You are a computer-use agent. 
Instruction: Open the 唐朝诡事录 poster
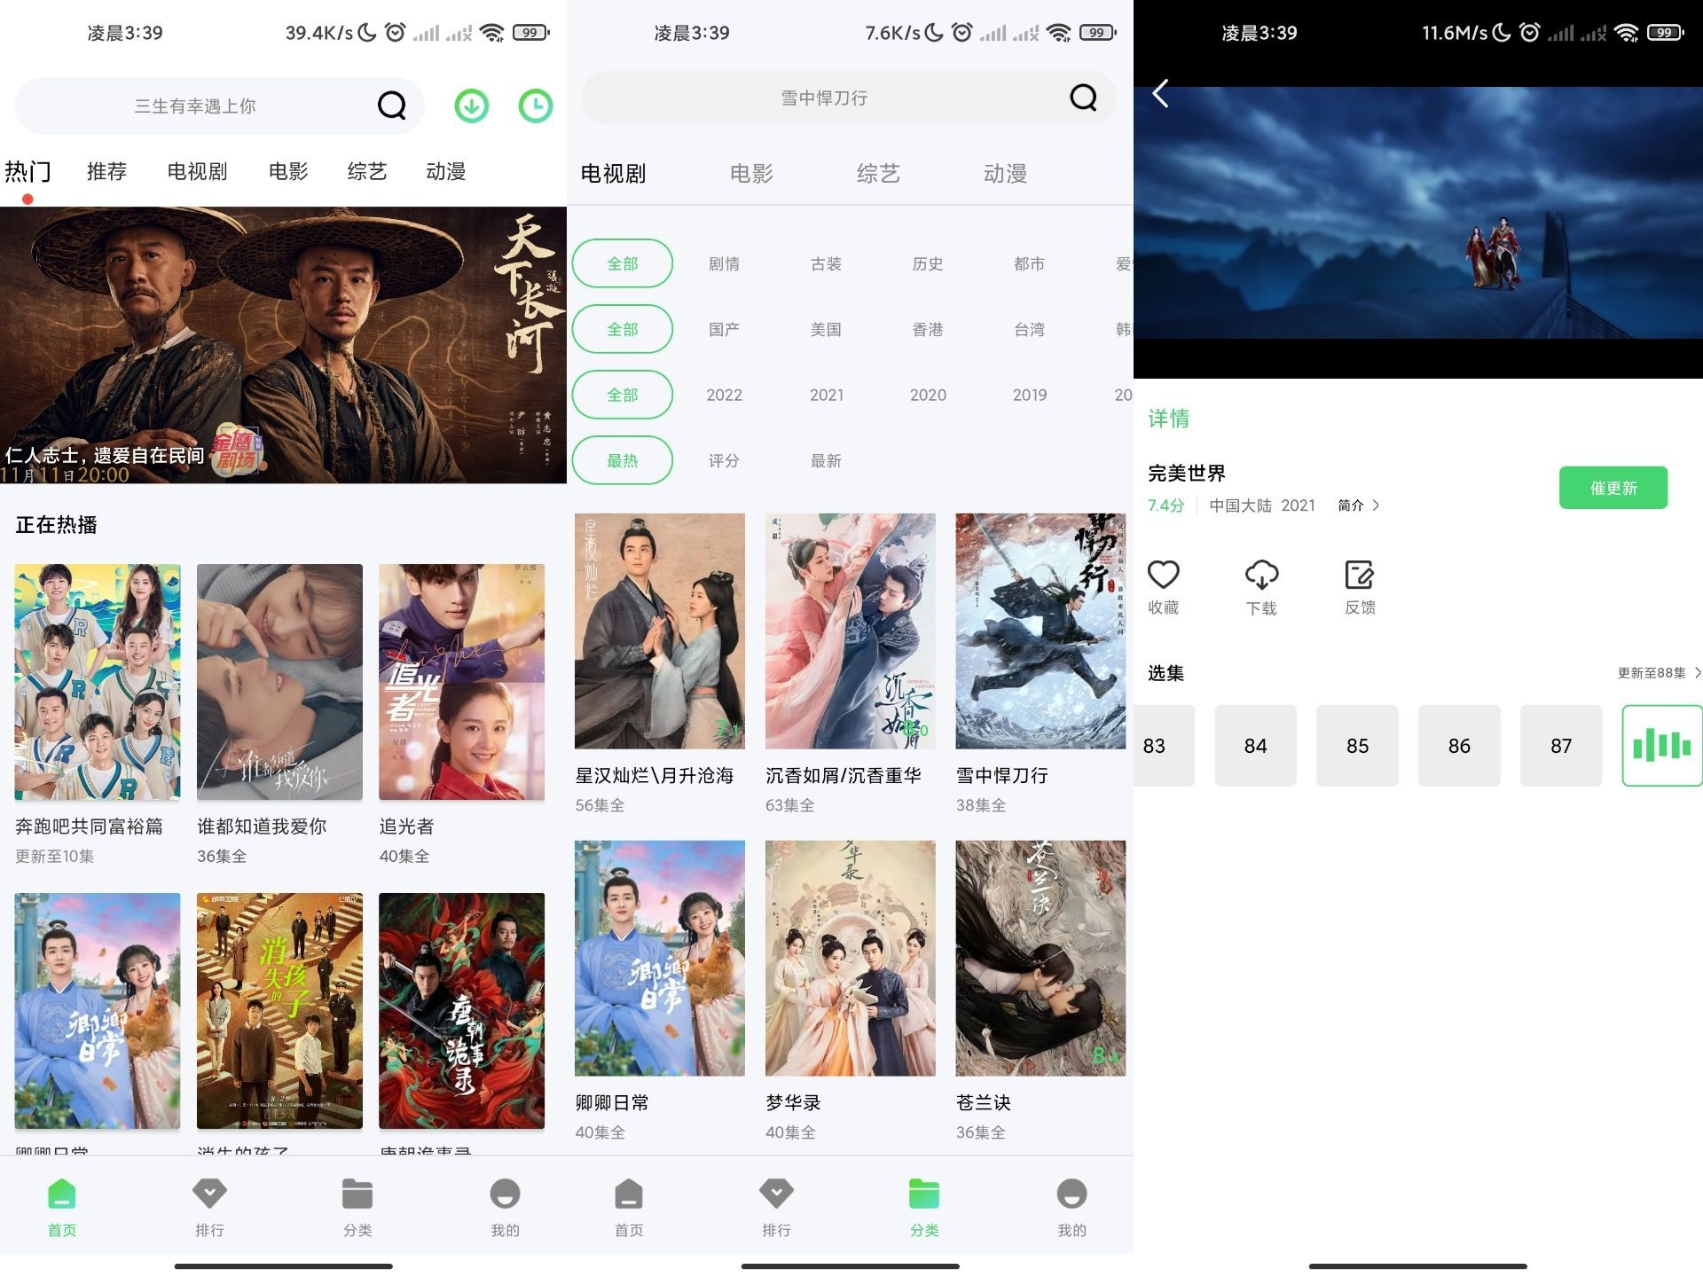tap(461, 1011)
